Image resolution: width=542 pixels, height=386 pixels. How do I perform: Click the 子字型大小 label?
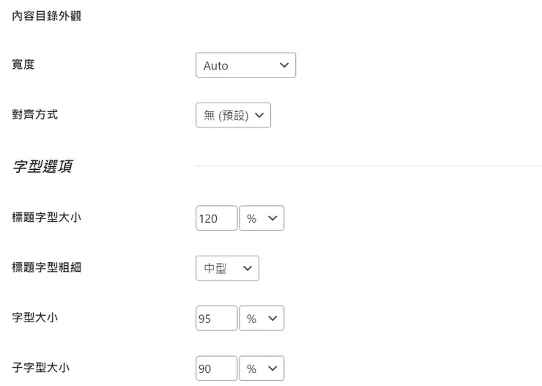point(41,368)
